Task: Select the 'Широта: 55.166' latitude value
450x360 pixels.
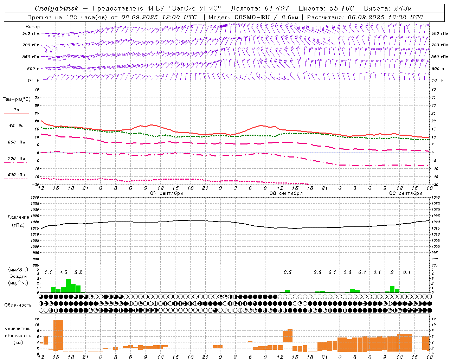Action: click(326, 8)
